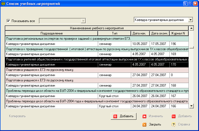Select the Круглый стол row dated 26.04.2007

[96, 96]
